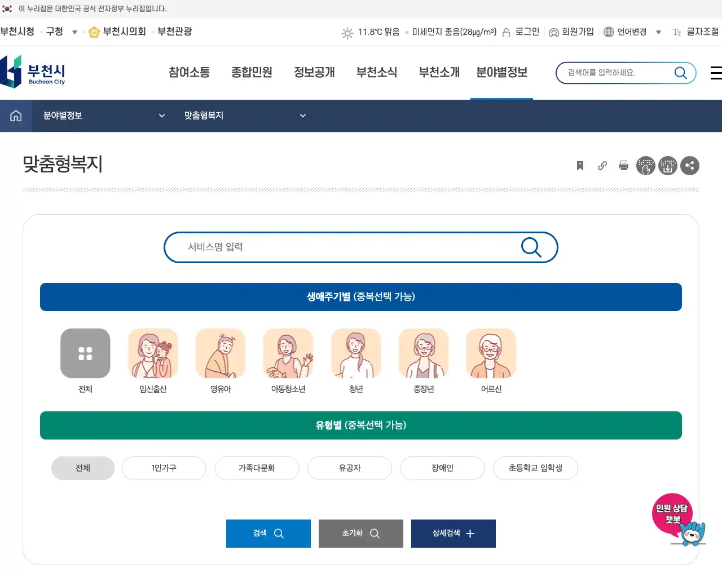722x577 pixels.
Task: Enable the 장애인 type filter
Action: tap(443, 468)
